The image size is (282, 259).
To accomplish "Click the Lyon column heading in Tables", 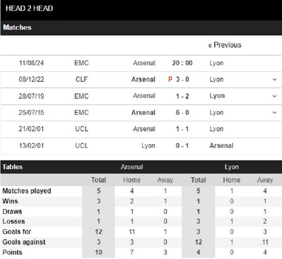I will (x=232, y=167).
